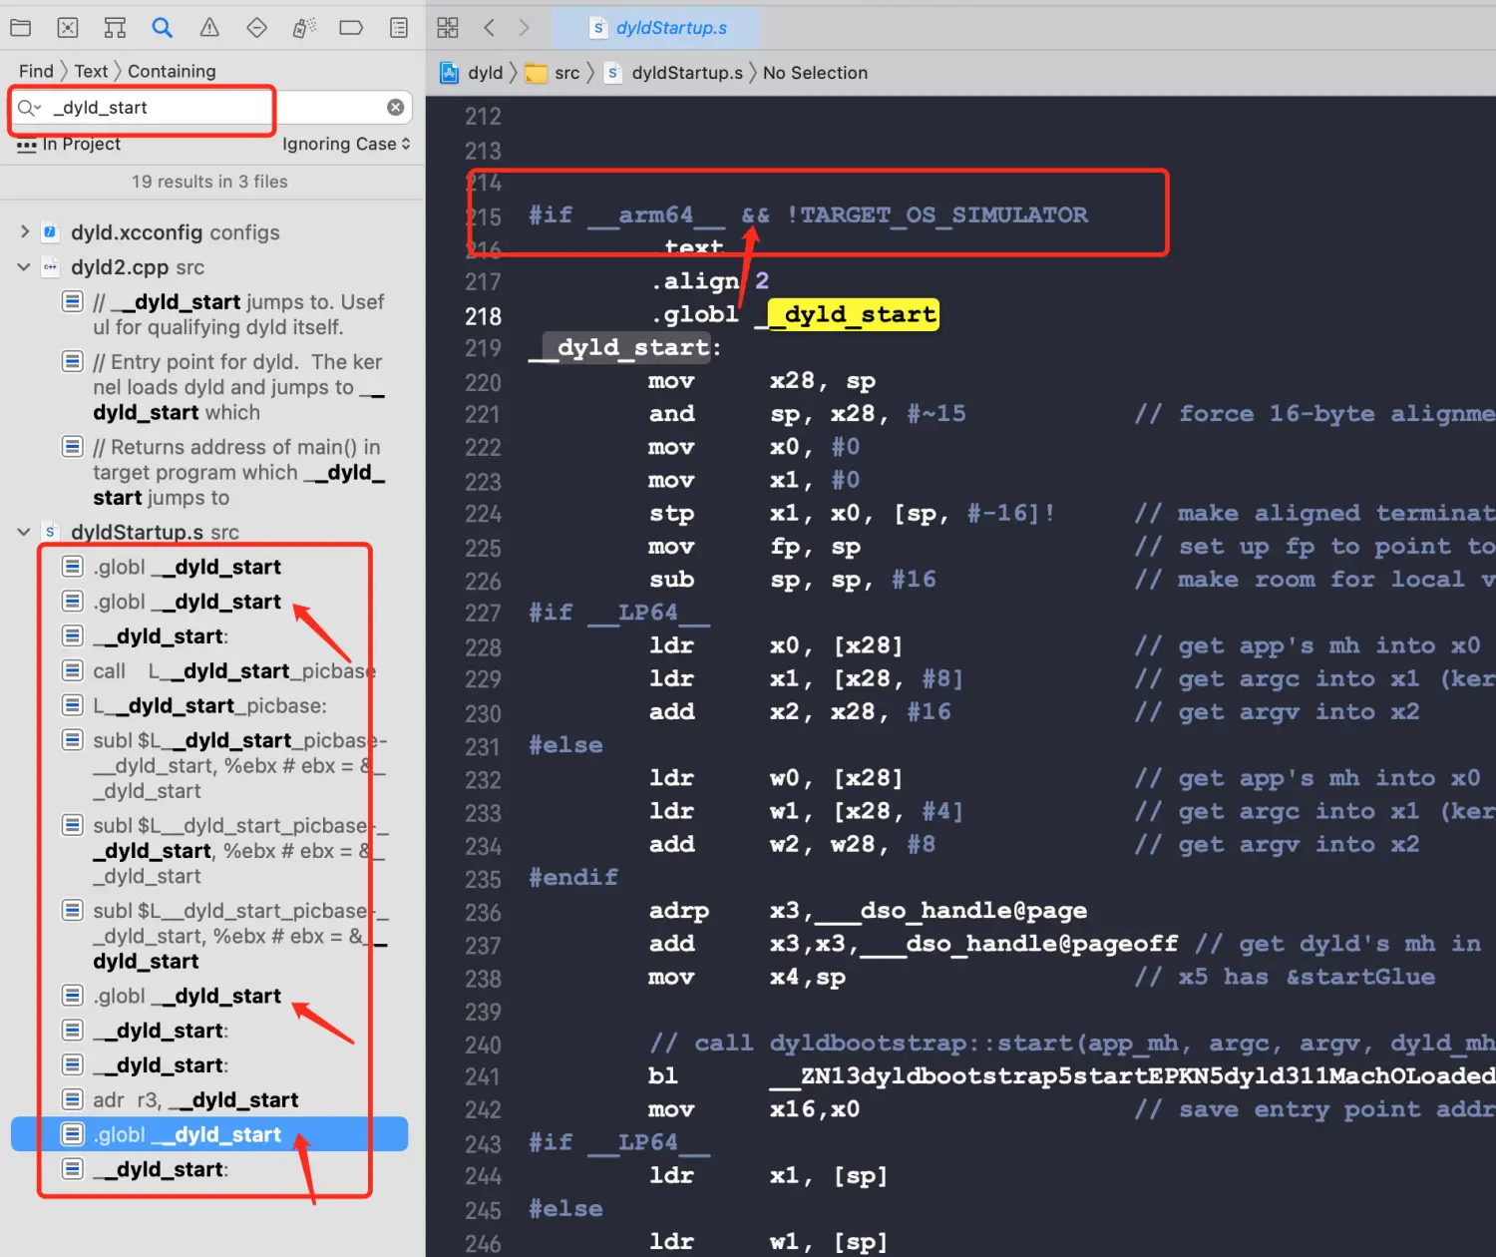Open the Debug navigator spray icon
The image size is (1496, 1257).
(x=304, y=28)
